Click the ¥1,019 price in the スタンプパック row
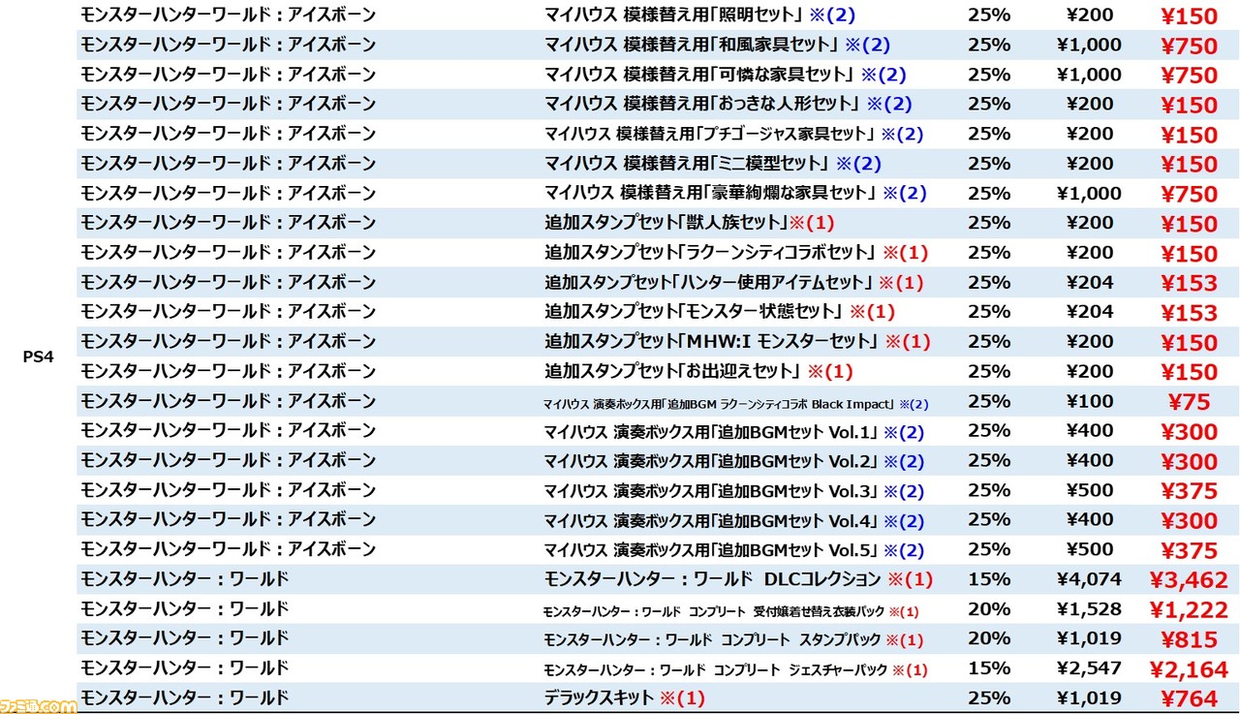This screenshot has height=714, width=1240. pos(1090,638)
